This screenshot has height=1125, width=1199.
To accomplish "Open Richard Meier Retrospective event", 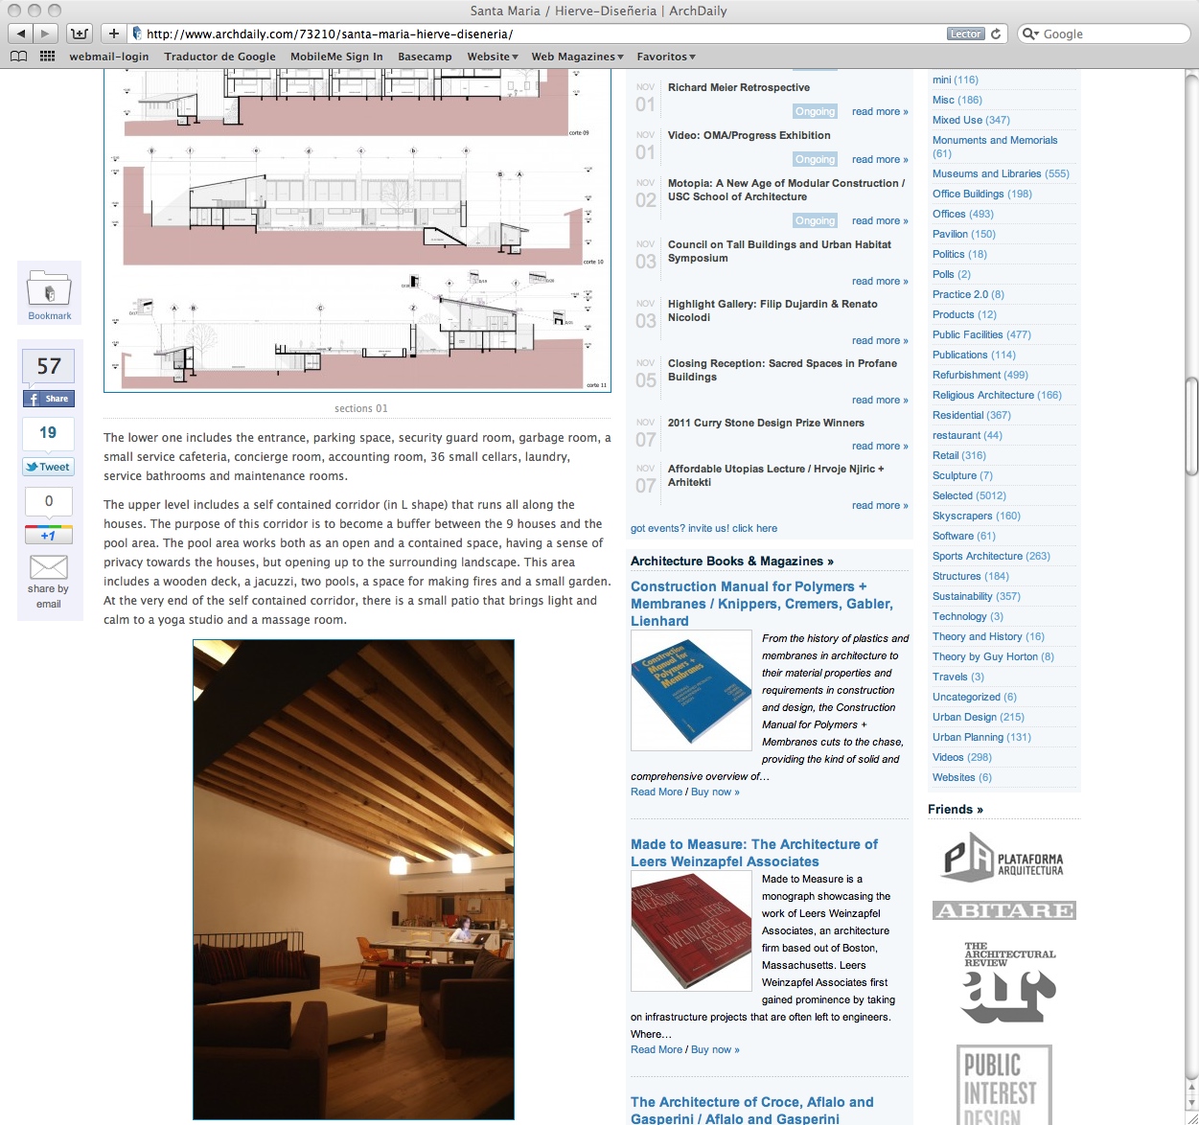I will 739,87.
